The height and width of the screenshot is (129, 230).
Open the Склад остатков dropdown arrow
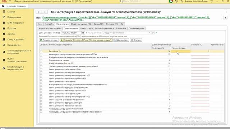[x=149, y=33]
